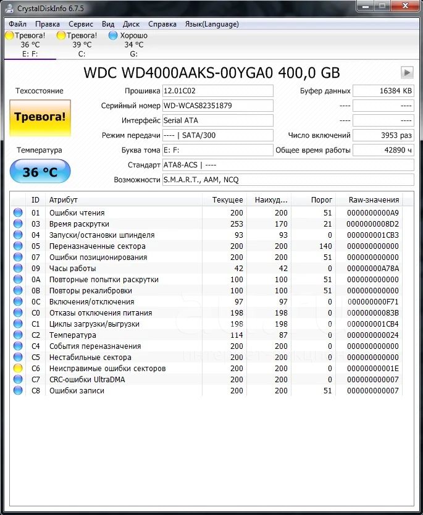
Task: Open the Сервис menu
Action: (81, 24)
